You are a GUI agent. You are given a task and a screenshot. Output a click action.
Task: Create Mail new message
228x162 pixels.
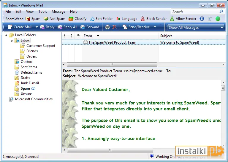pos(20,27)
